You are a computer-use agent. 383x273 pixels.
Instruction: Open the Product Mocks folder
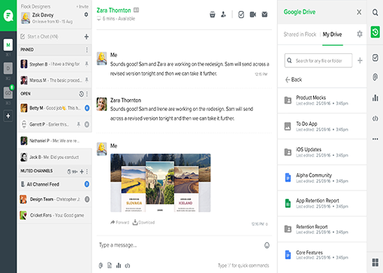(322, 100)
